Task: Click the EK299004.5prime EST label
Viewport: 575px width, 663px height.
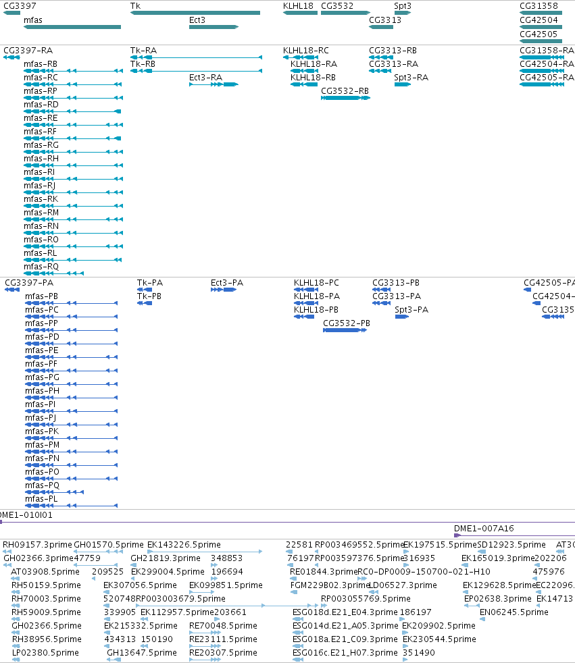Action: (x=168, y=572)
